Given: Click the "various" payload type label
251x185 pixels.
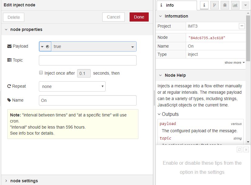Looking at the screenshot, I should click(x=236, y=124).
